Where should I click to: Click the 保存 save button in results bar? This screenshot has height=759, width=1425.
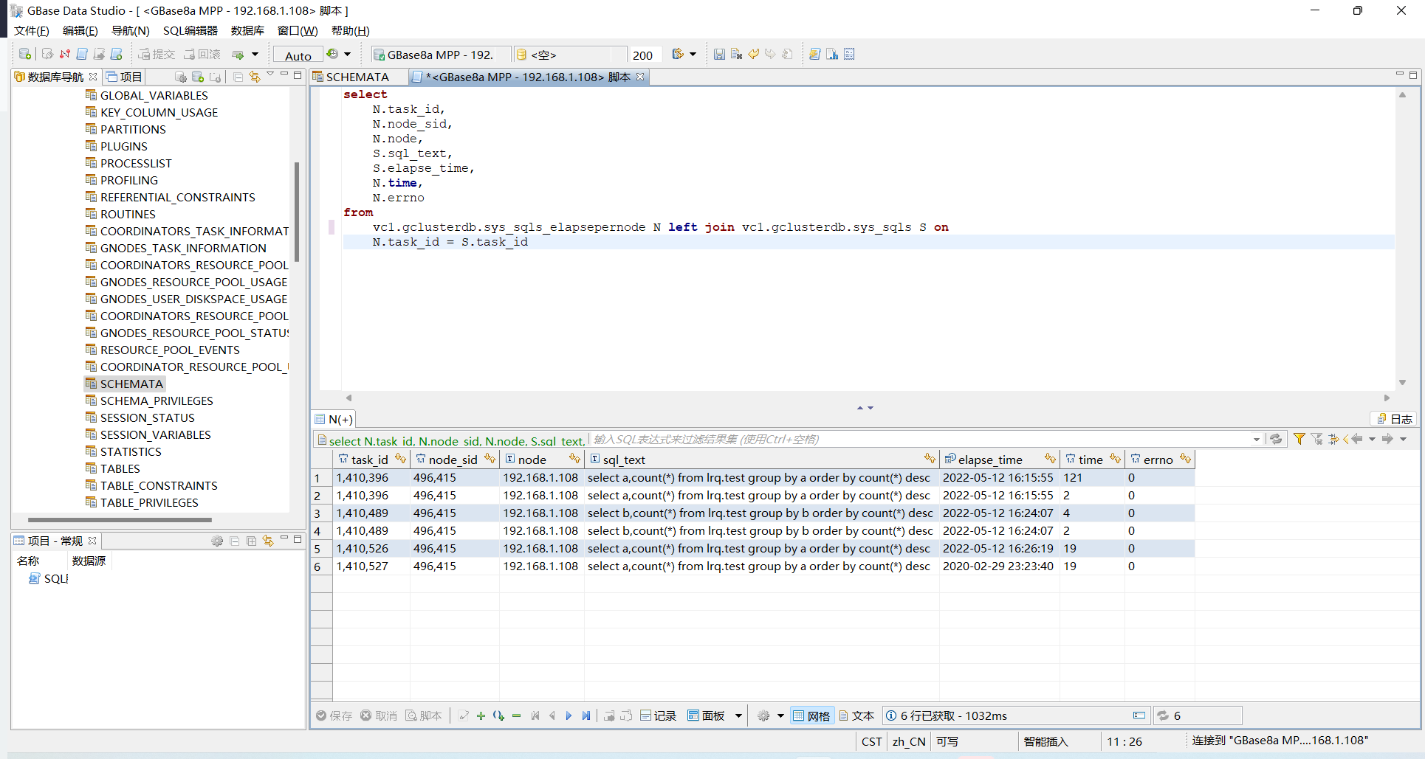[x=334, y=715]
